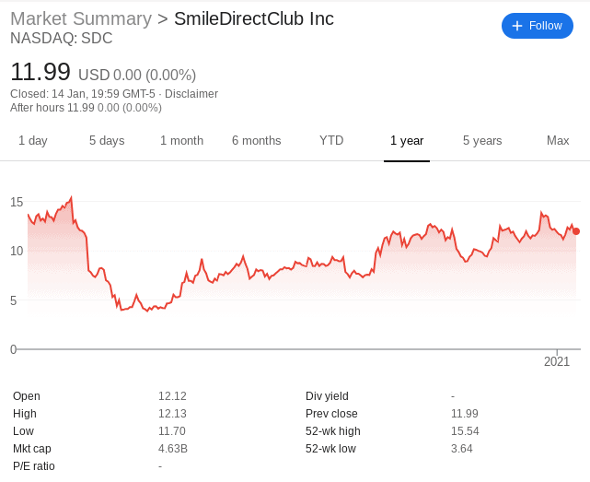Click the High value 12.13
590x482 pixels.
(x=172, y=414)
